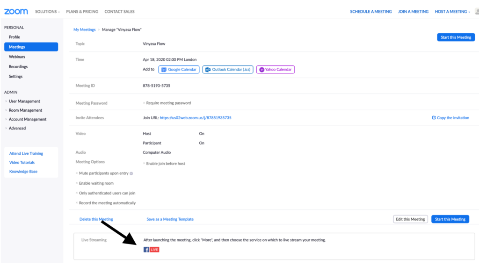
Task: Click Enable join before host text
Action: (x=166, y=164)
